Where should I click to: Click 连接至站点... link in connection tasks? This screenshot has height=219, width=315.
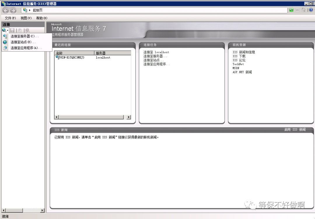153,60
